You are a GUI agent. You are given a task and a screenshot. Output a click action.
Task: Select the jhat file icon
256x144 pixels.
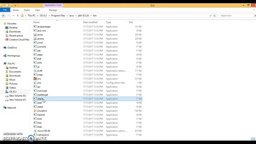pos(35,59)
